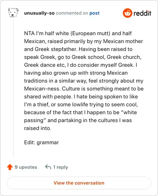Collapse the comment using the vertical thread line
Screen dimensions: 158x196
13,88
